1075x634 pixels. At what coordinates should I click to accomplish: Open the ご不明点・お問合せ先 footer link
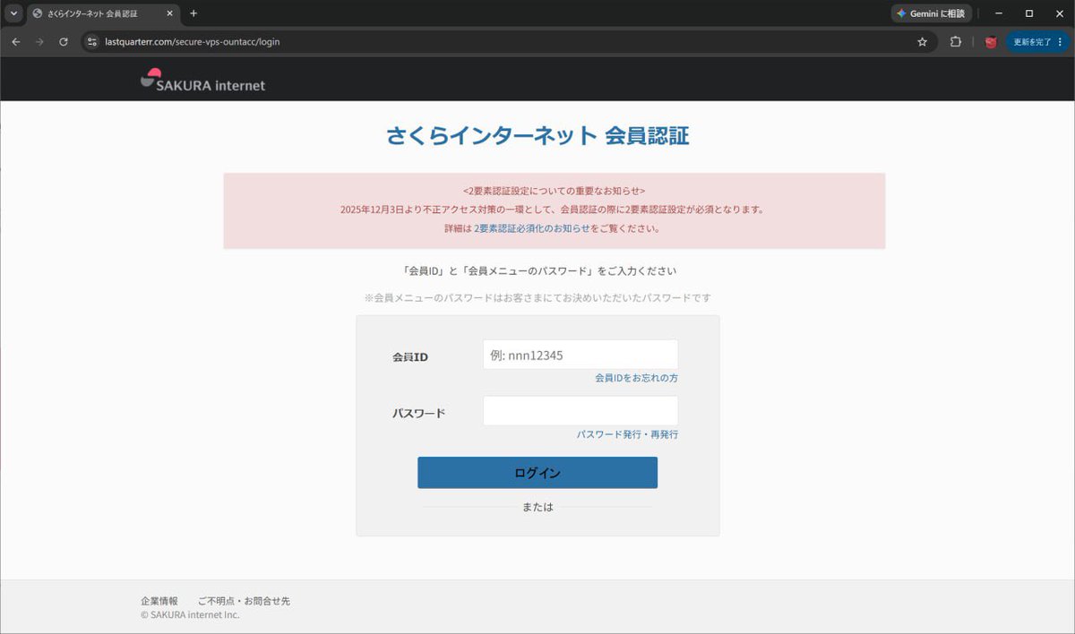[x=244, y=601]
